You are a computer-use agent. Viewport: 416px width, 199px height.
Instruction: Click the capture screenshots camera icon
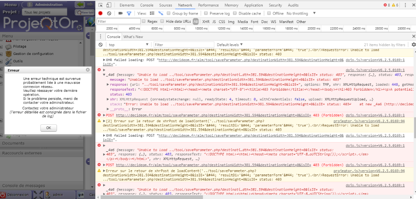(121, 13)
